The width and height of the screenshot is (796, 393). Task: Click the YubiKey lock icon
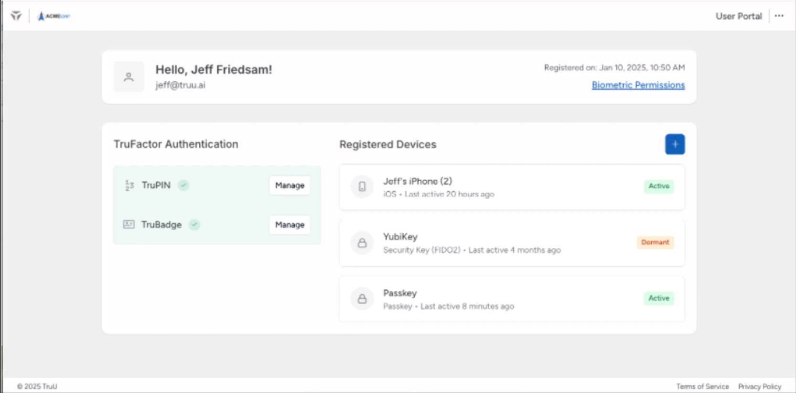pyautogui.click(x=362, y=243)
